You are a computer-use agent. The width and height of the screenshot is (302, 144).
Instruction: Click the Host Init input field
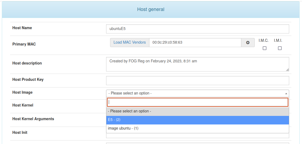point(198,136)
